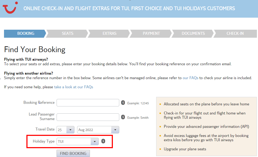
Task: Open the DOCUMENTS step
Action: tap(193, 33)
